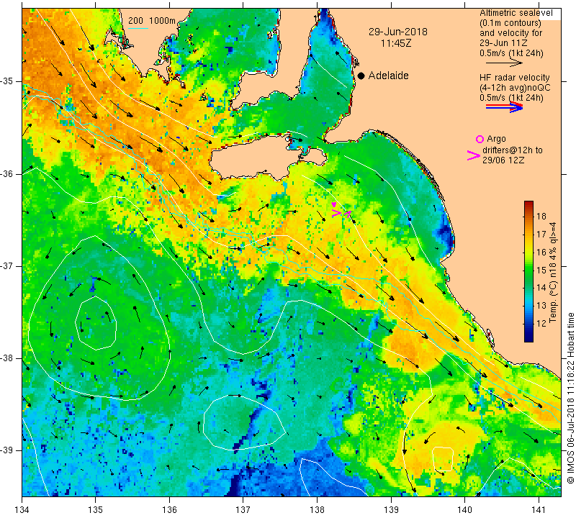Click the longitude 140 axis label
The image size is (576, 518).
(x=464, y=509)
